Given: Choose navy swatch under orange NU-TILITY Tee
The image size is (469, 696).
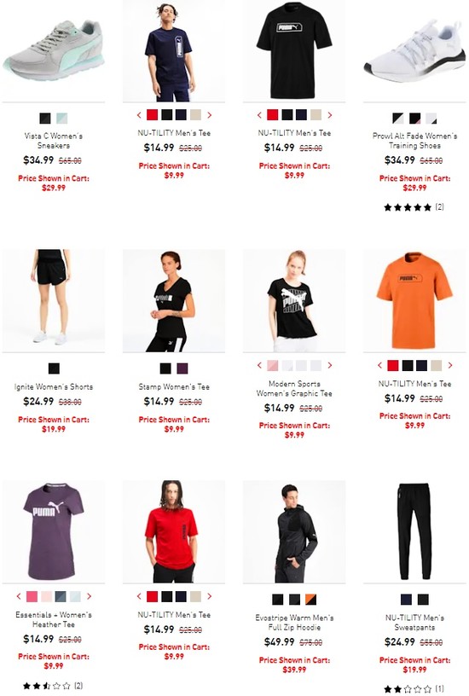Looking at the screenshot, I should point(421,365).
